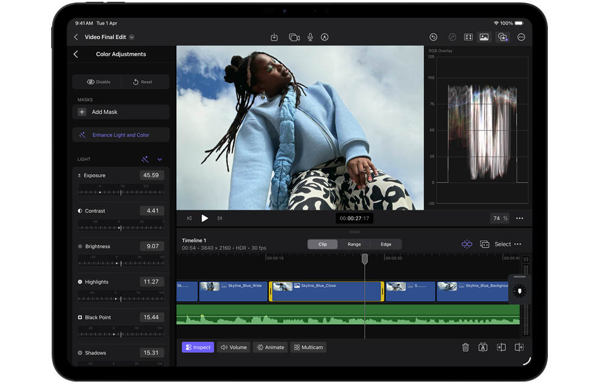Click the import media icon in top toolbar
The image size is (599, 384).
tap(274, 37)
